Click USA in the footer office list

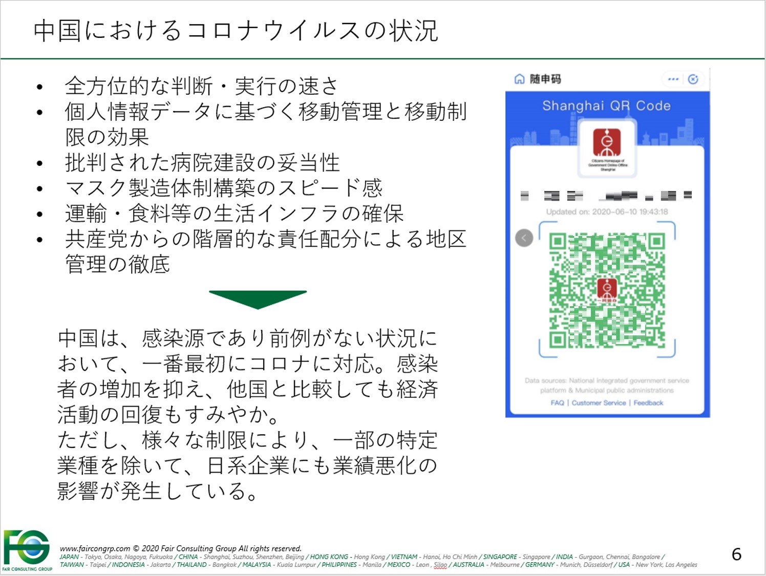(624, 565)
